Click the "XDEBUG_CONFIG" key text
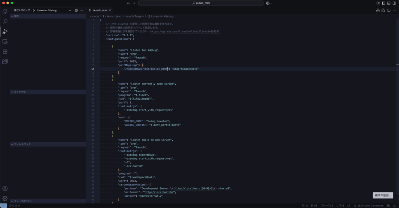The image size is (399, 208). (135, 125)
